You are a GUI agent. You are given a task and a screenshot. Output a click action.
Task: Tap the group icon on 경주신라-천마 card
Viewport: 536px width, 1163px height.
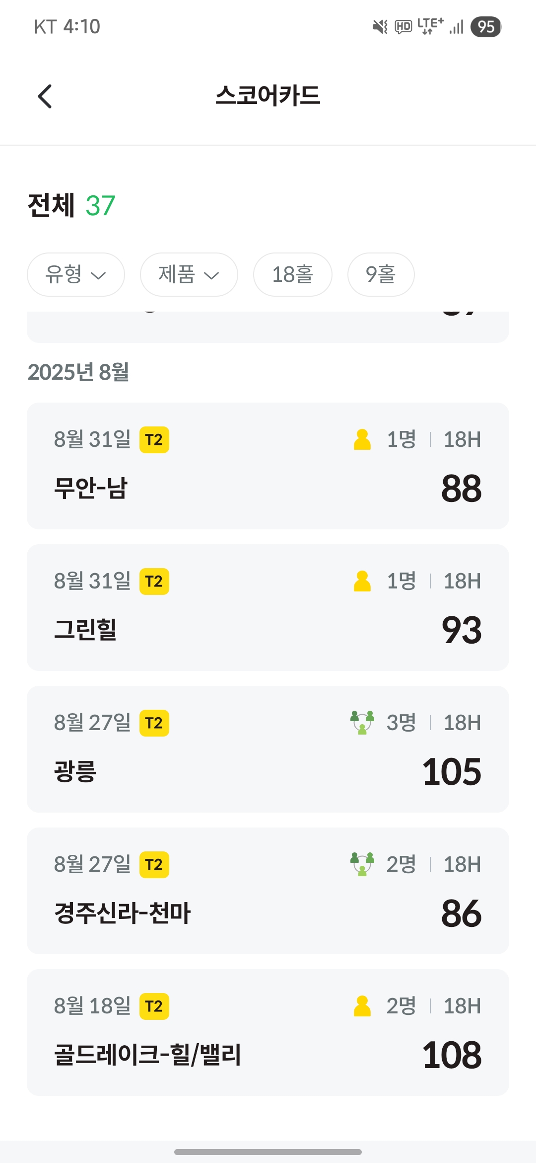coord(362,864)
